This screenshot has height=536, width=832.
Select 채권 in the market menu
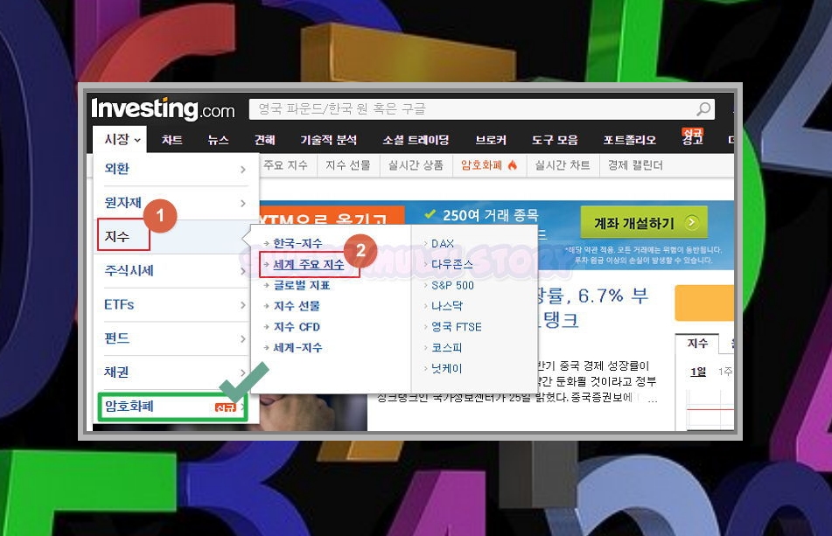pos(116,372)
